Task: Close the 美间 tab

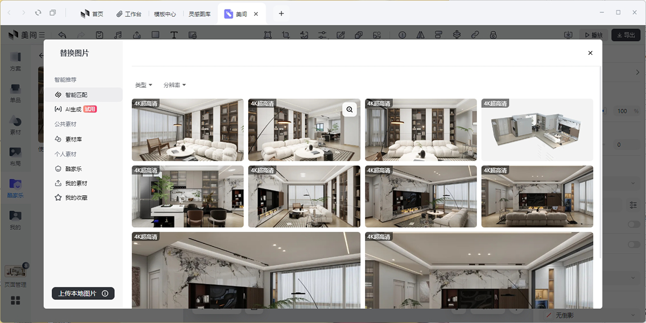Action: [x=256, y=14]
